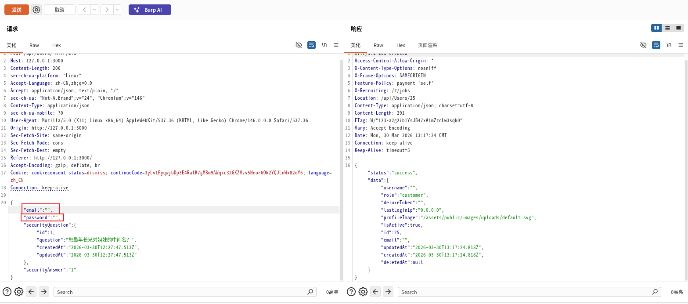Click the 请求 panel title
688x304 pixels.
(x=12, y=29)
